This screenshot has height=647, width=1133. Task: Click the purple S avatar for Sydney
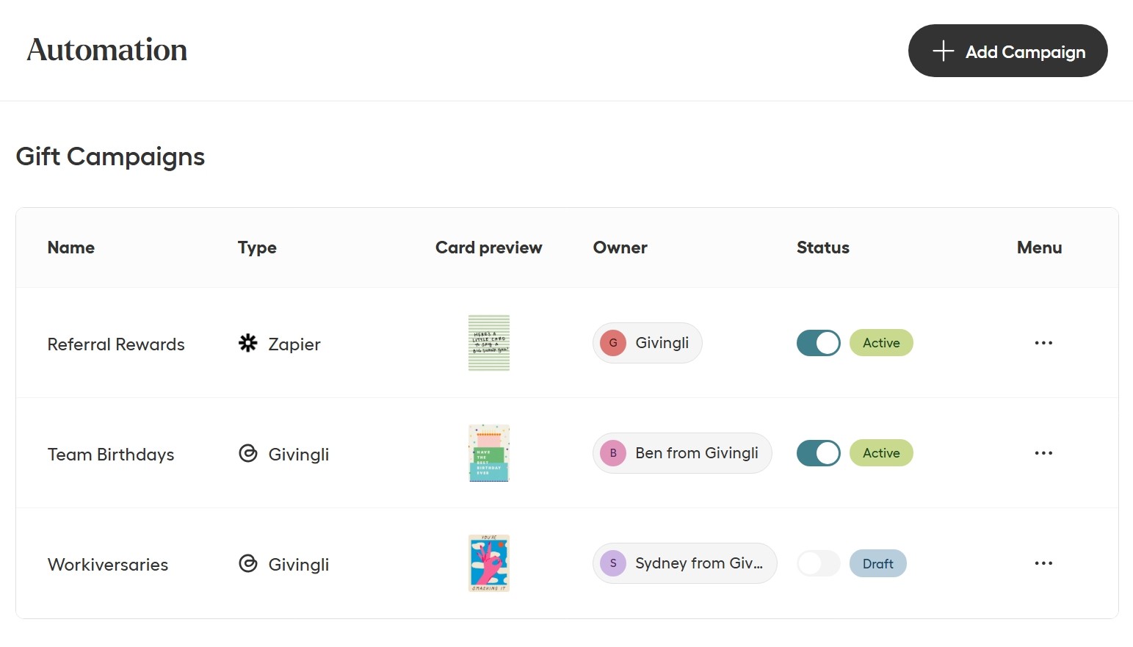(613, 563)
